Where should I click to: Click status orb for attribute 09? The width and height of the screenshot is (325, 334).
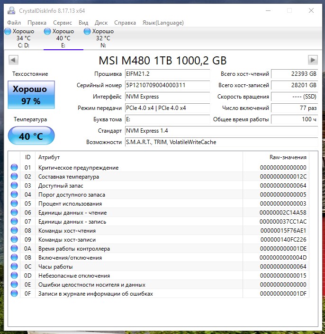click(x=14, y=239)
